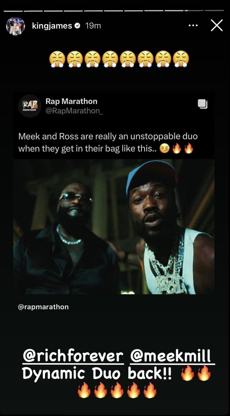The width and height of the screenshot is (230, 416).
Task: Click the last story progress bar segment
Action: coord(214,11)
